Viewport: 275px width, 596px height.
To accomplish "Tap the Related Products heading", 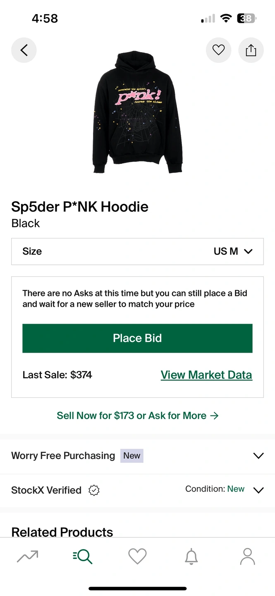I will [62, 532].
